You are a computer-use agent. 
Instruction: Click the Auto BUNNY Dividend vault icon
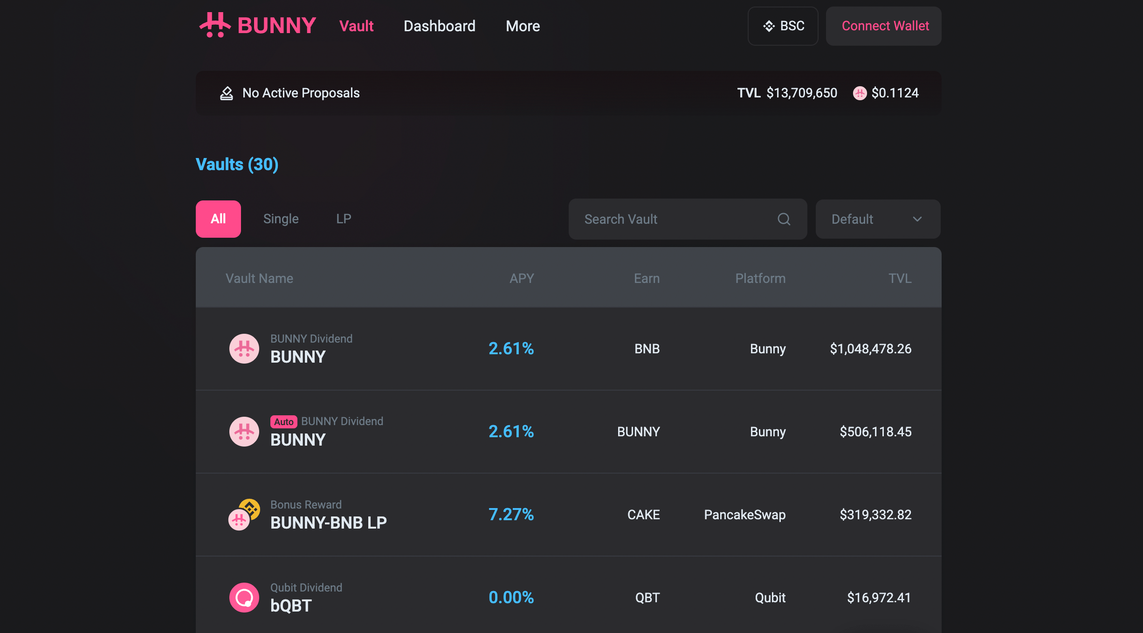(x=244, y=432)
